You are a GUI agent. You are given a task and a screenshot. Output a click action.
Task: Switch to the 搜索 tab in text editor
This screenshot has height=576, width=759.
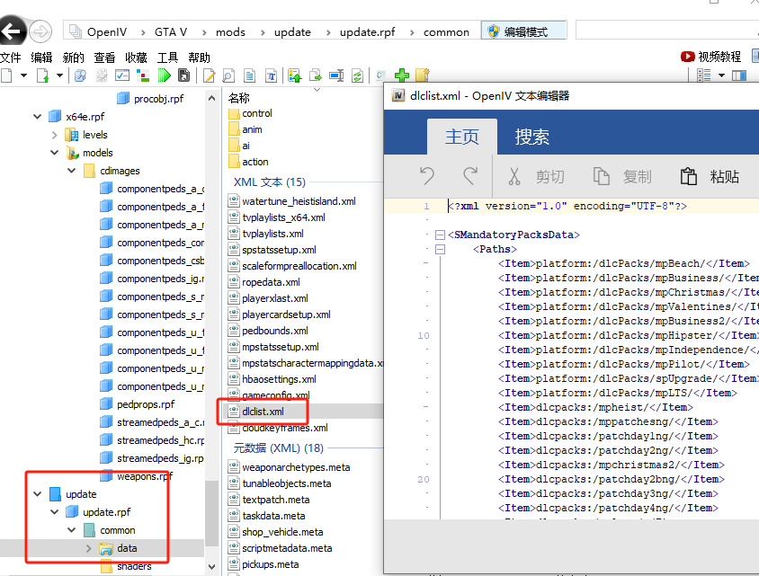click(x=532, y=137)
